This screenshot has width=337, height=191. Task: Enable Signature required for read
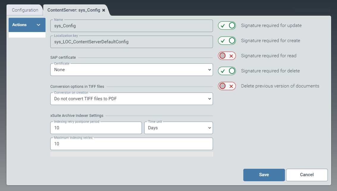227,56
